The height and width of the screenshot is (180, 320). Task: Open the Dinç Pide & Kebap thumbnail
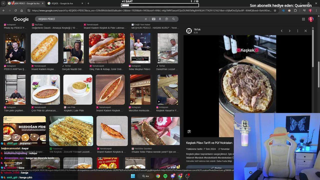tap(107, 48)
